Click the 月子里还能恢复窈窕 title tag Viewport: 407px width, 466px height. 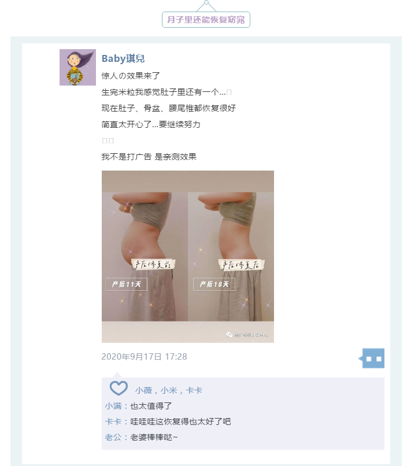[x=206, y=20]
